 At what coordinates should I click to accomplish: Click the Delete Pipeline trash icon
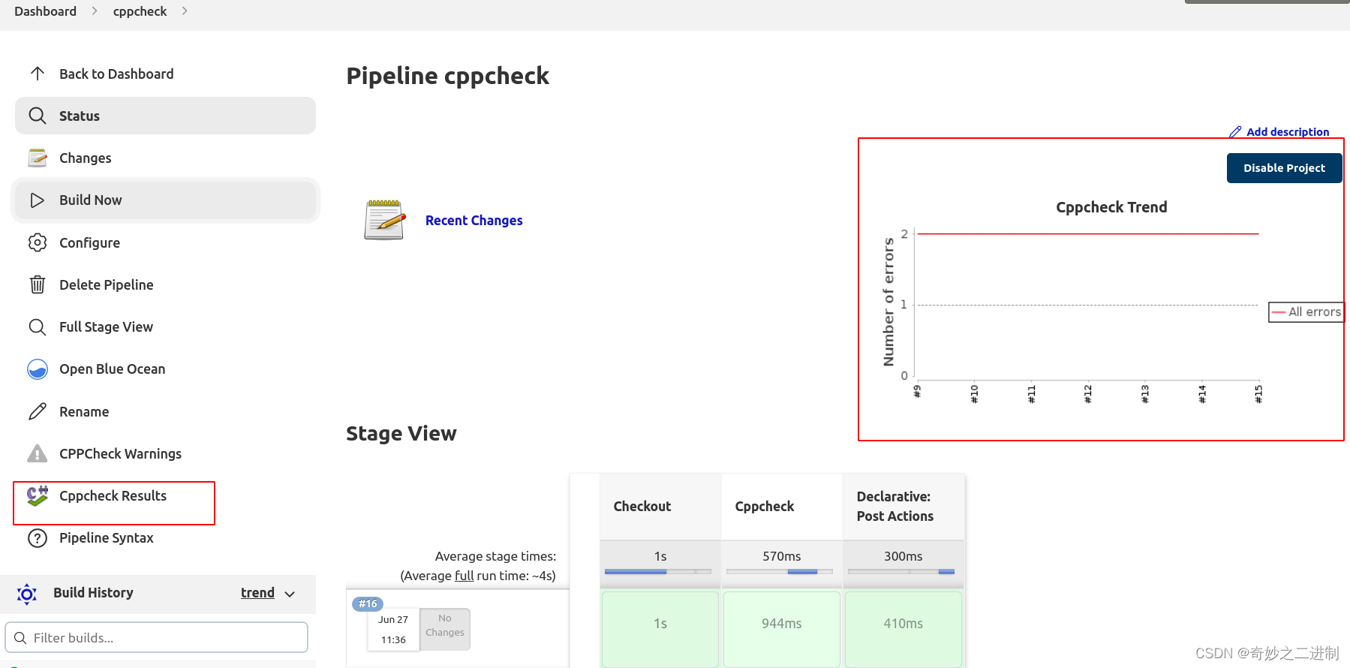point(38,284)
